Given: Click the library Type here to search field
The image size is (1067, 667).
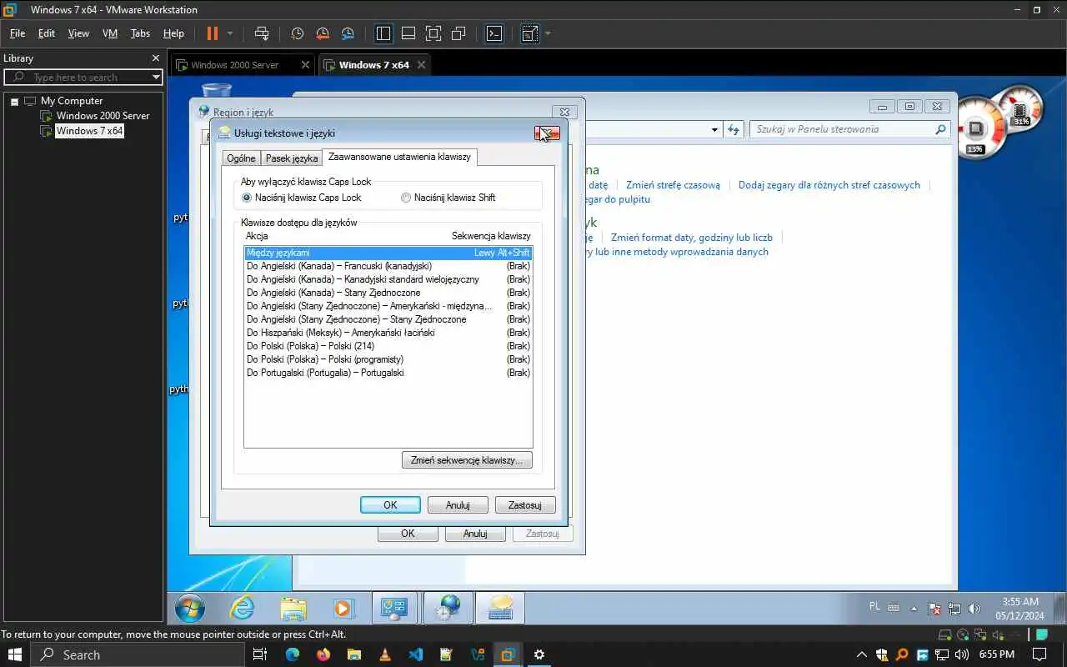Looking at the screenshot, I should pos(83,77).
